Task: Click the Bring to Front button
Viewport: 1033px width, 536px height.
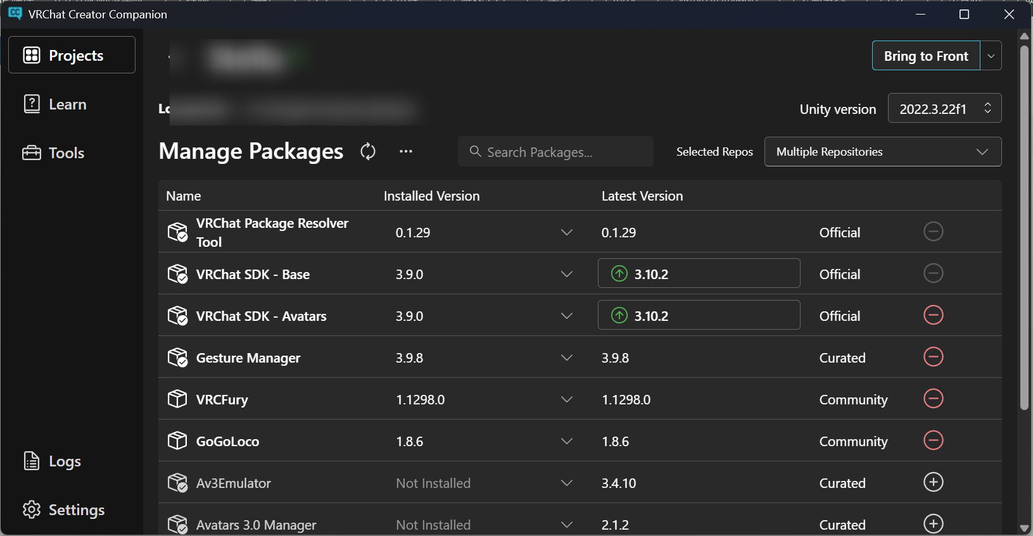Action: coord(925,56)
